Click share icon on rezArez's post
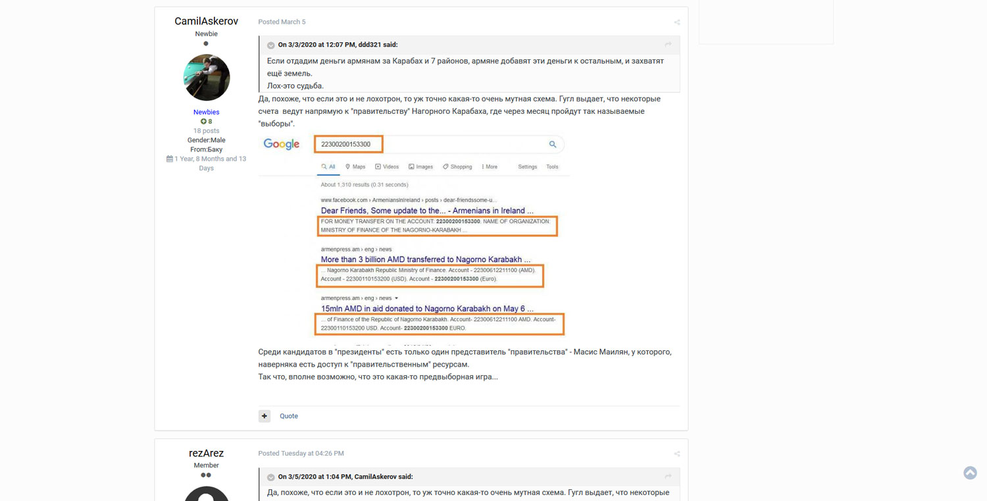This screenshot has height=501, width=987. (676, 454)
